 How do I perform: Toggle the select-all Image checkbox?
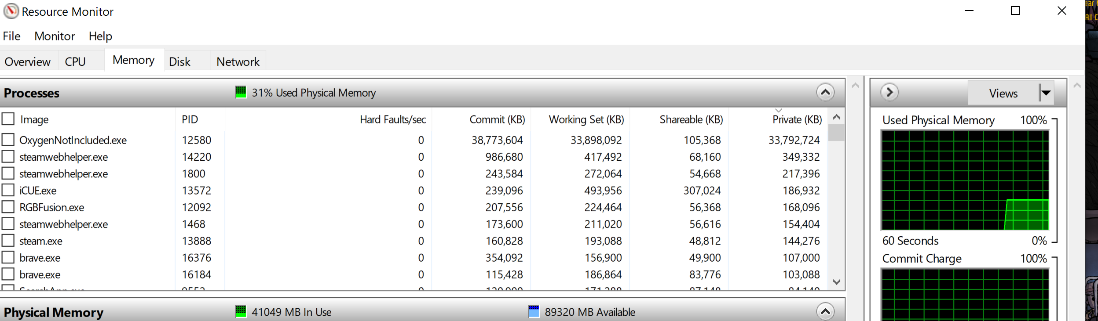point(8,119)
